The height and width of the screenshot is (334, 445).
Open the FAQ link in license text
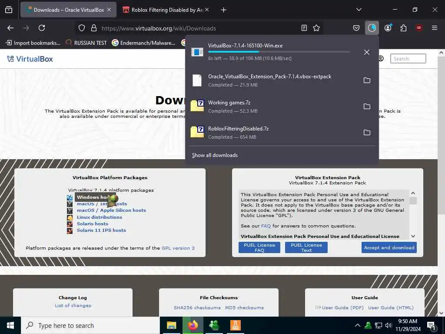pyautogui.click(x=266, y=226)
